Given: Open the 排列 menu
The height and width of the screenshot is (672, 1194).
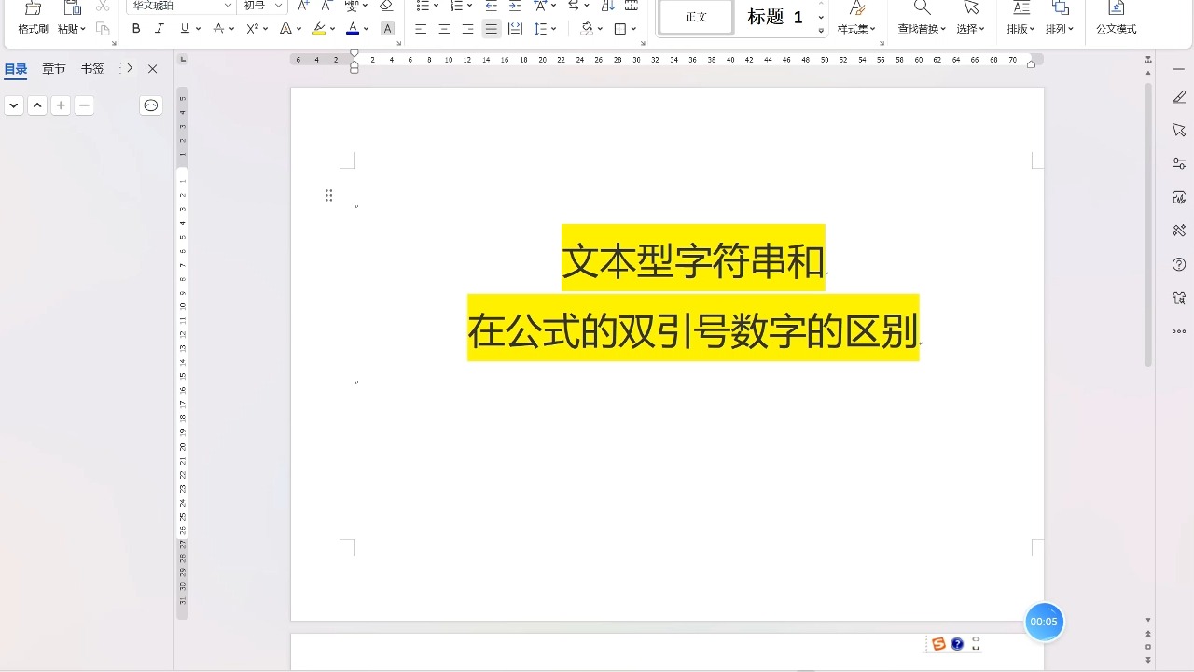Looking at the screenshot, I should (x=1060, y=18).
